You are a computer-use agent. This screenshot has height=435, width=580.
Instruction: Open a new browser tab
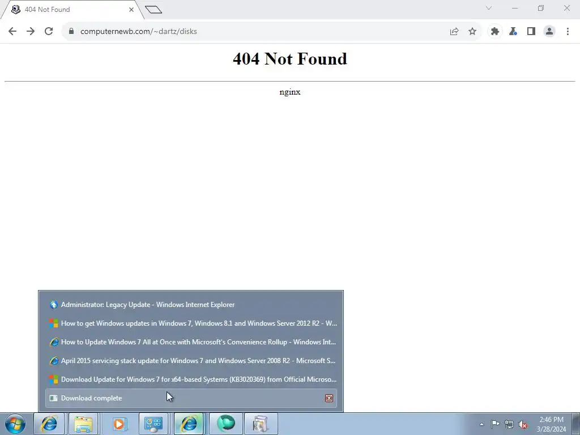click(153, 10)
